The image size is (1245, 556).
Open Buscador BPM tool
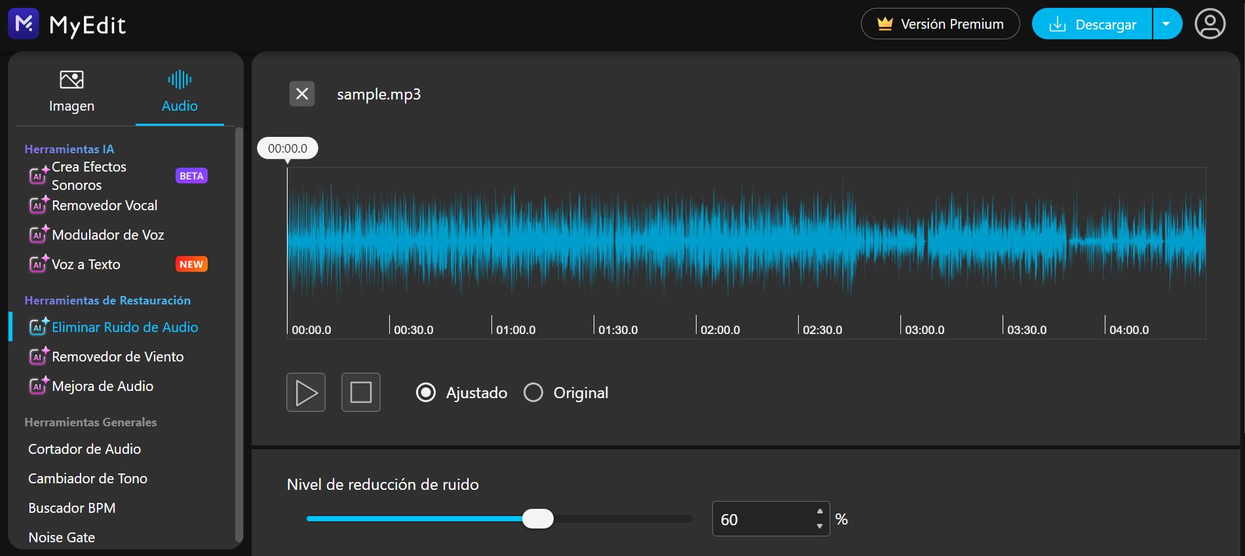click(72, 508)
